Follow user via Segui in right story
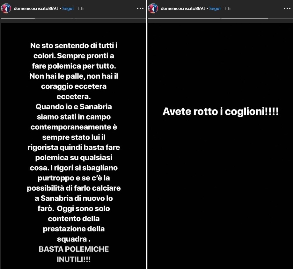 pyautogui.click(x=215, y=8)
